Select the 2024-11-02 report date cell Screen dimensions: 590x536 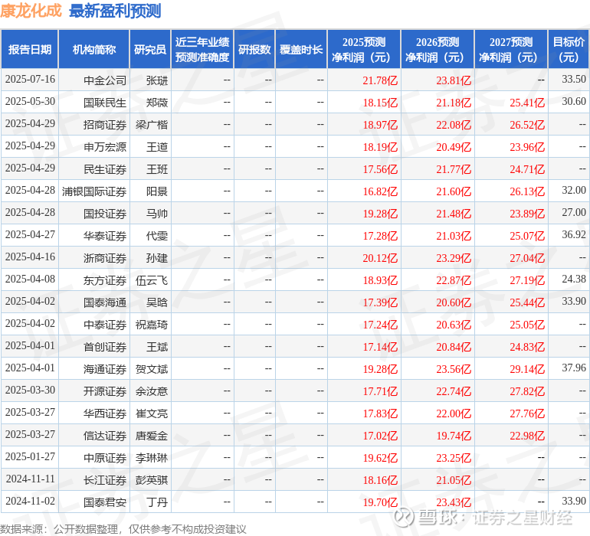click(30, 502)
